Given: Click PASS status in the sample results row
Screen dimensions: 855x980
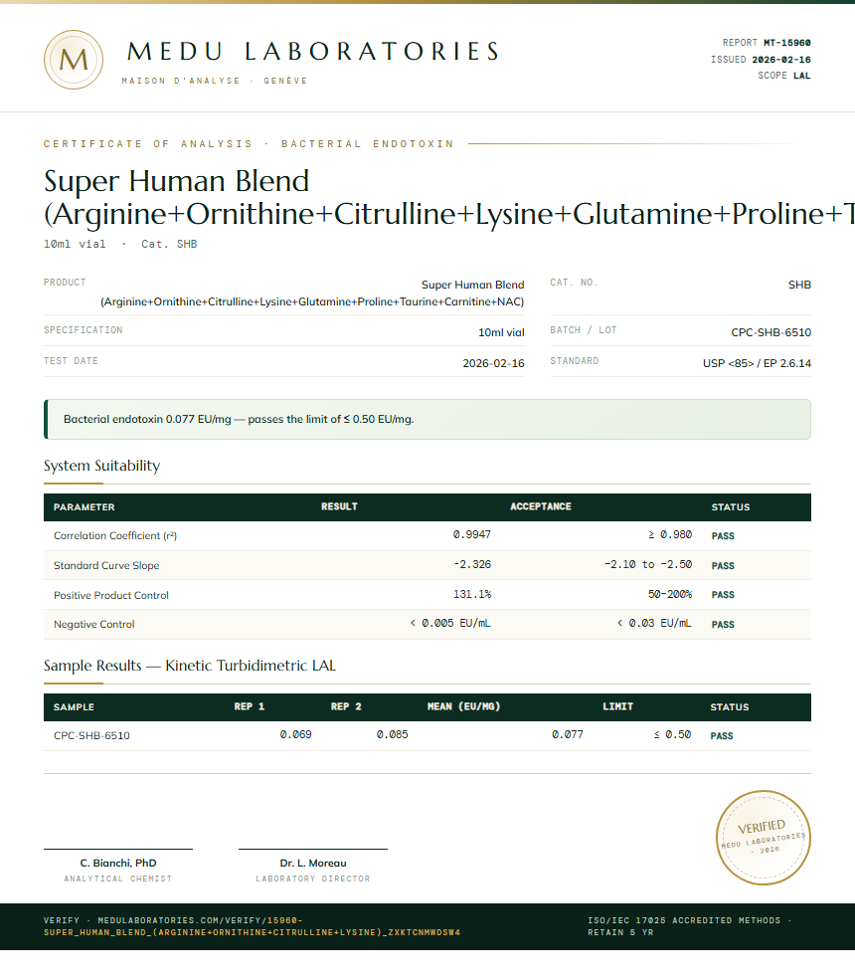Looking at the screenshot, I should (722, 735).
